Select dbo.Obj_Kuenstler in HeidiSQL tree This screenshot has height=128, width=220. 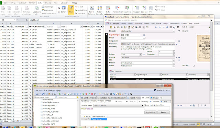click(51, 112)
